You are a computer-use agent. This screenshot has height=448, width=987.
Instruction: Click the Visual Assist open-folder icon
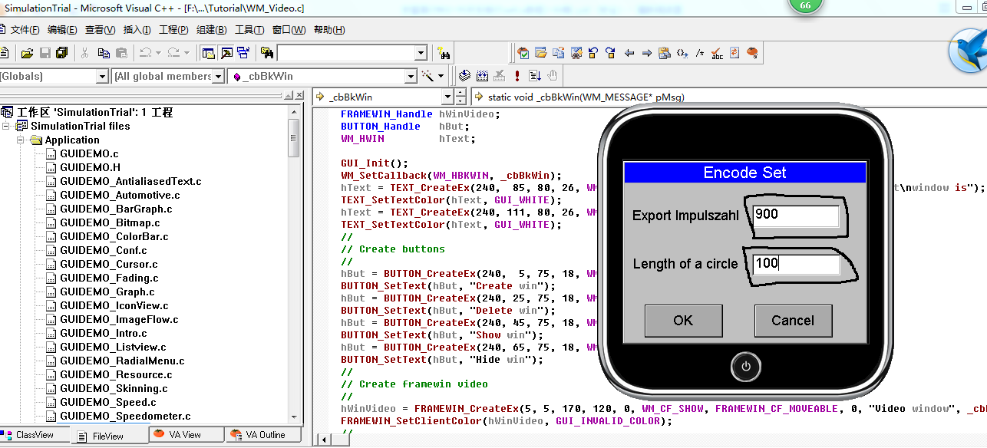tap(541, 53)
